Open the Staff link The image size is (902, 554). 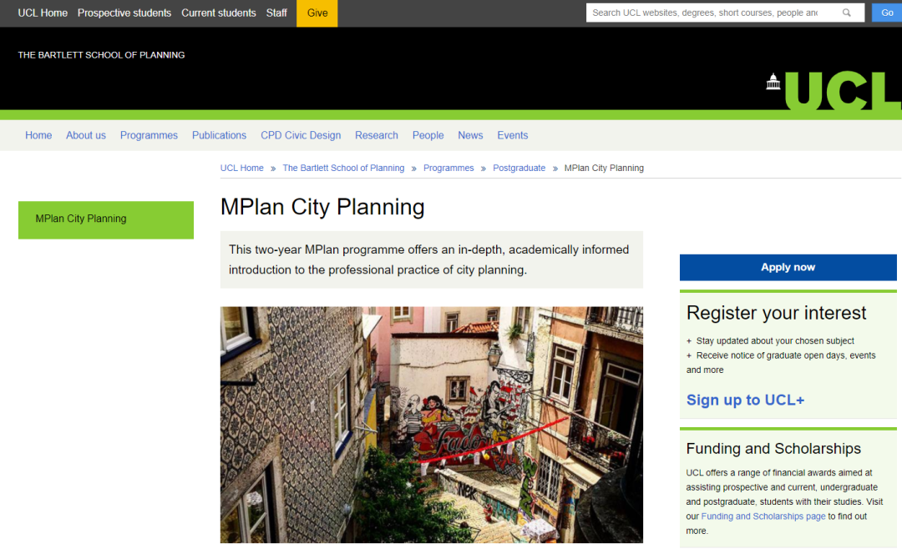coord(276,13)
